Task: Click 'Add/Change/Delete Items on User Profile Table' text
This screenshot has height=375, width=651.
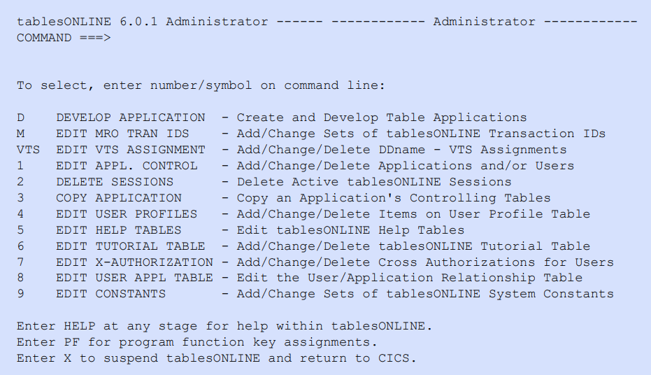Action: click(x=413, y=214)
